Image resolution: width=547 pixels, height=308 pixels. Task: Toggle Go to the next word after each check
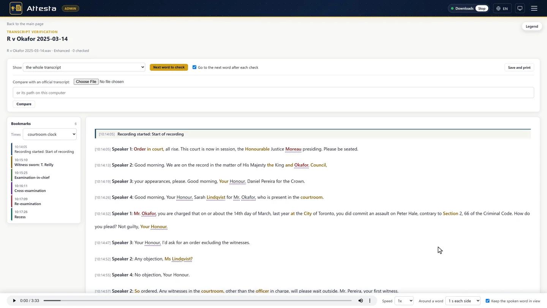pyautogui.click(x=194, y=67)
